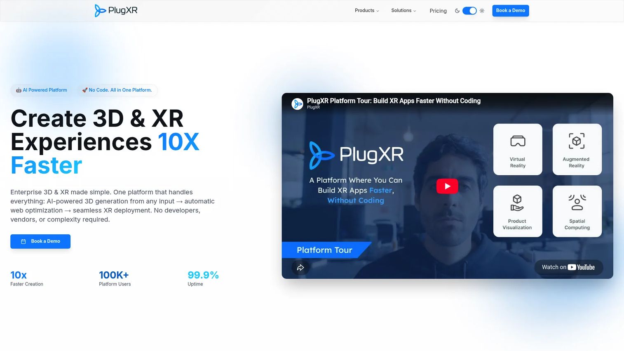Click the PlugXR logo in the header
Image resolution: width=624 pixels, height=351 pixels.
pyautogui.click(x=116, y=10)
